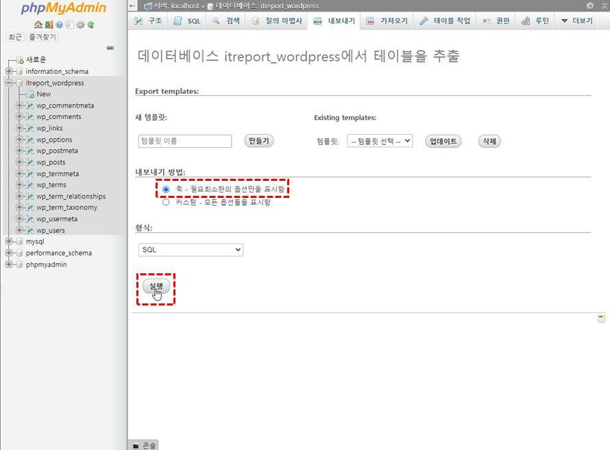The height and width of the screenshot is (450, 610).
Task: Open the 가져오기 import tab
Action: click(x=387, y=21)
